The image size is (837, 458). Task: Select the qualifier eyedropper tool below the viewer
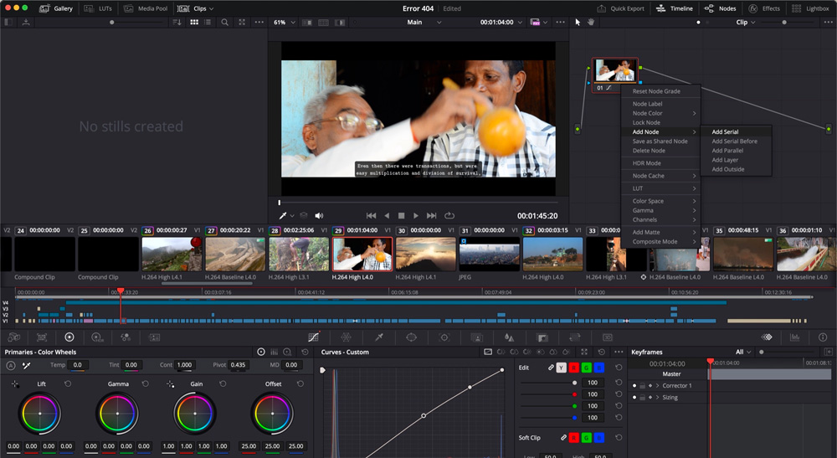(283, 215)
